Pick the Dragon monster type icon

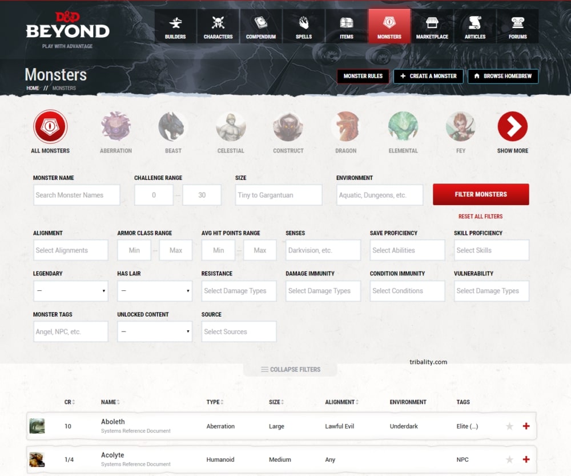[345, 127]
